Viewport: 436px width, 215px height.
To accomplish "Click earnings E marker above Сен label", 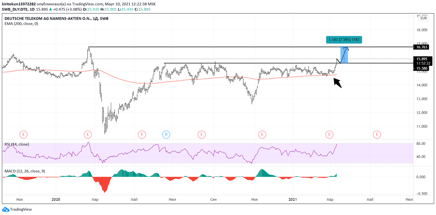I will [x=201, y=134].
